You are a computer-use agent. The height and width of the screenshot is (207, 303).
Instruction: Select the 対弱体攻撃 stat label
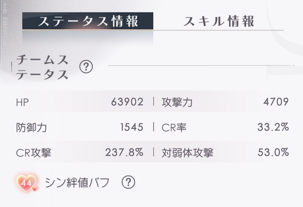[187, 153]
